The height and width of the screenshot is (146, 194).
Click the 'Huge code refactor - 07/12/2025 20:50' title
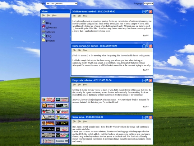[x=92, y=80]
